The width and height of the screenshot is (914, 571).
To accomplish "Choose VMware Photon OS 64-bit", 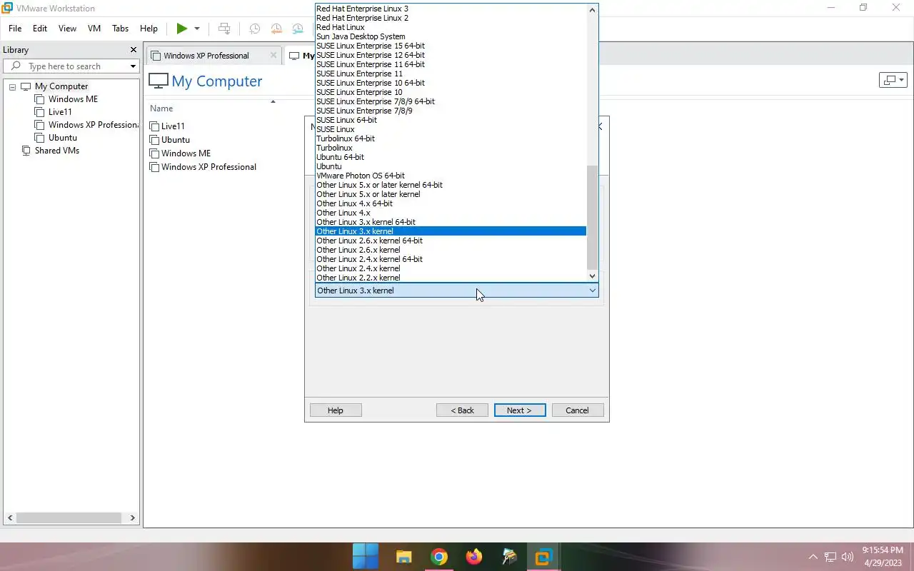I will pos(451,176).
